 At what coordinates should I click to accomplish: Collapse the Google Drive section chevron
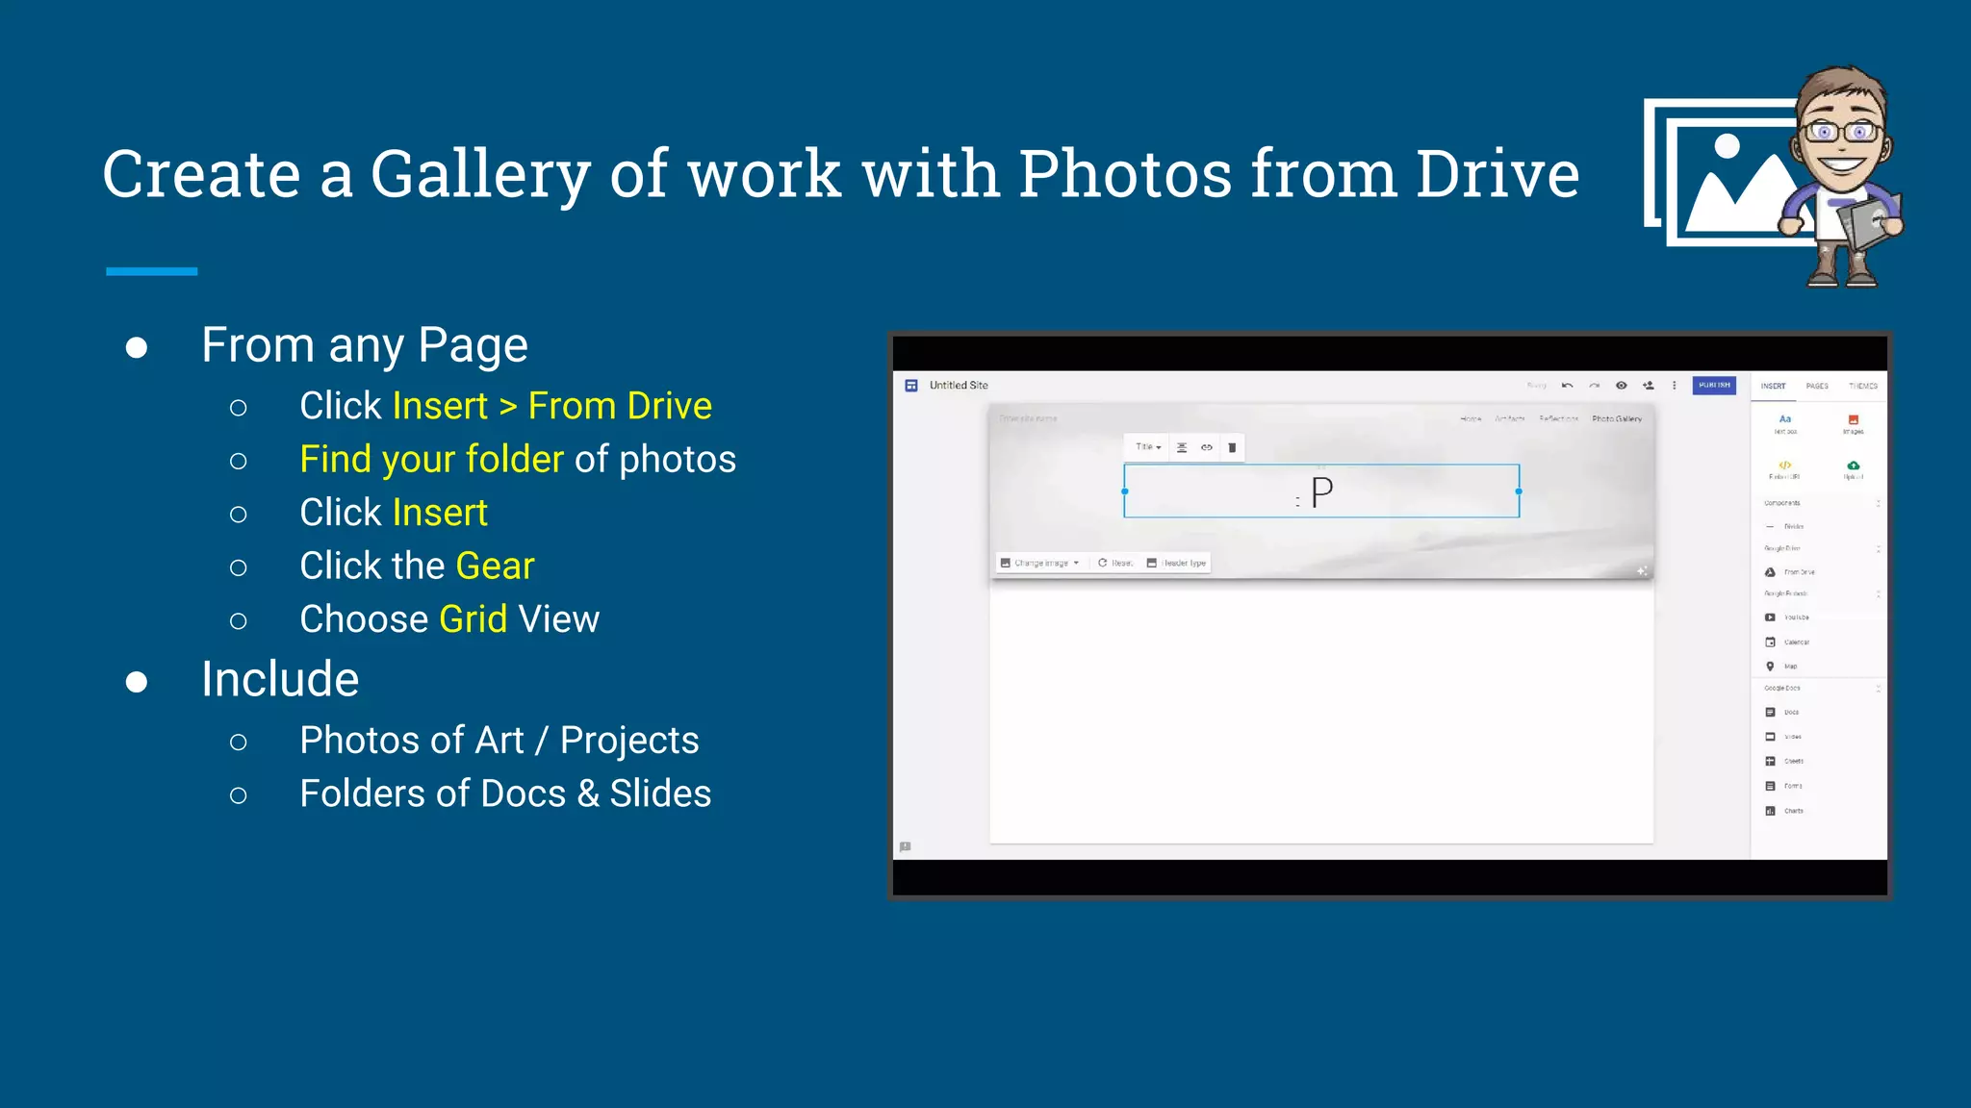[x=1878, y=548]
